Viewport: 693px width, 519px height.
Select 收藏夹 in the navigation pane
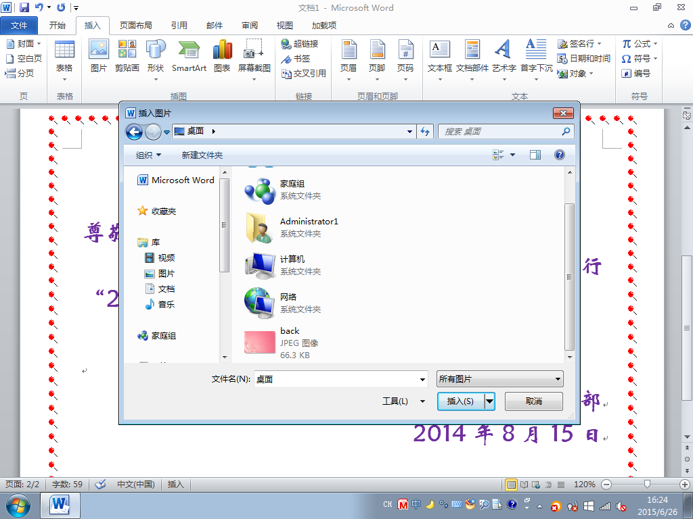[x=157, y=211]
